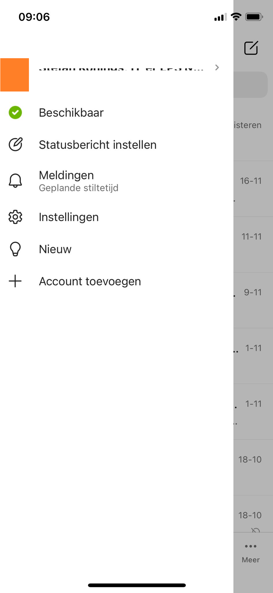Choose Account toevoegen
273x593 pixels.
90,281
